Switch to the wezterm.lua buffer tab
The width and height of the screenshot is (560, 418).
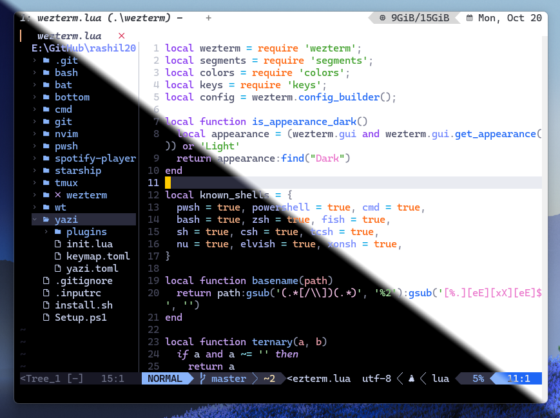tap(70, 36)
